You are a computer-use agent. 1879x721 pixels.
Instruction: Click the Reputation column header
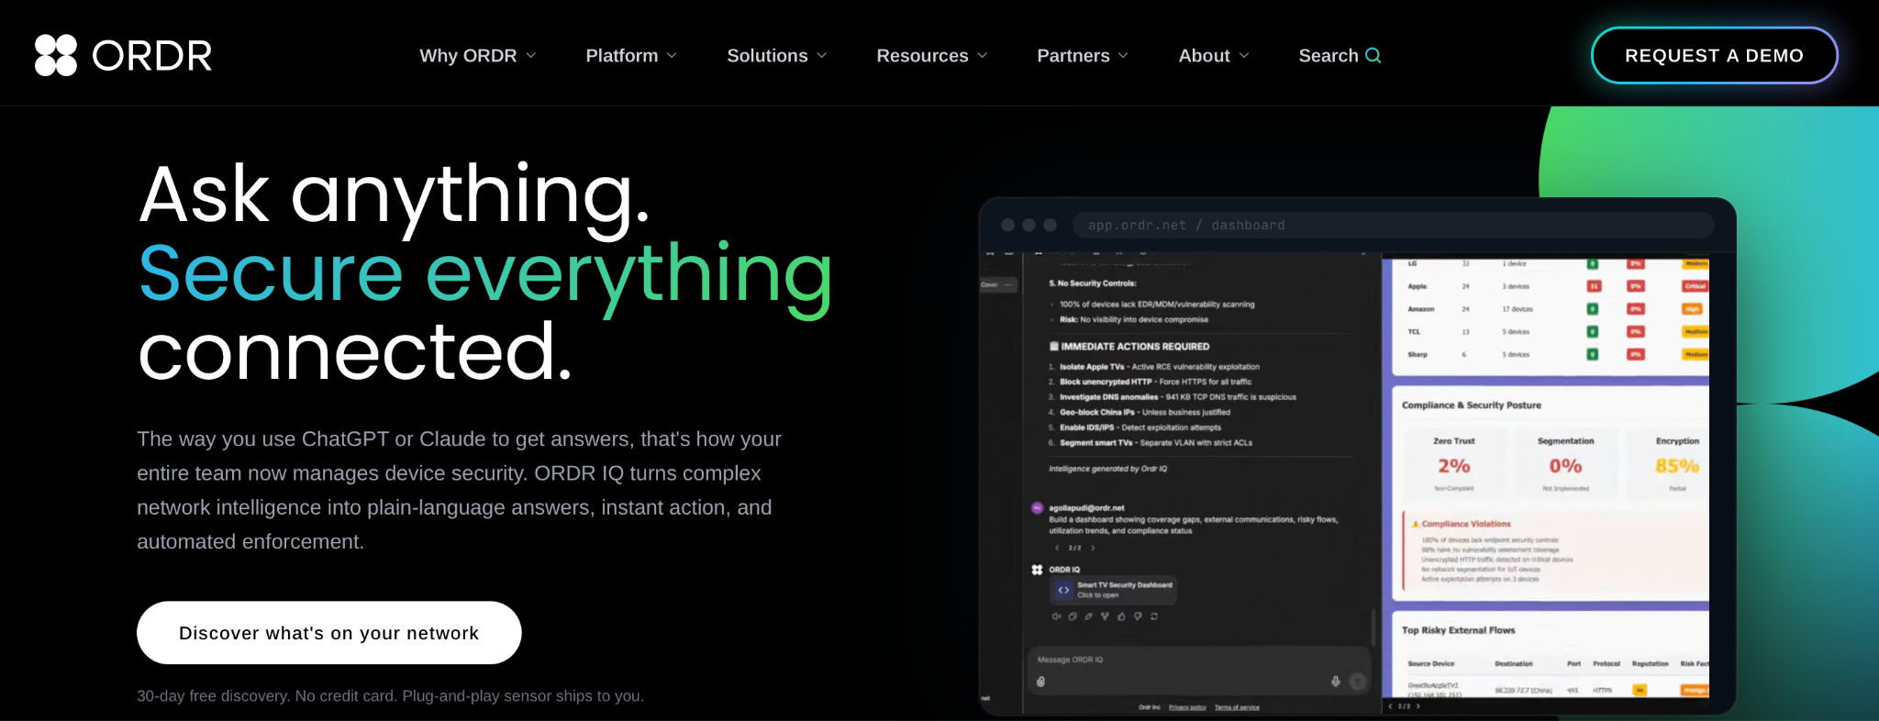tap(1650, 664)
